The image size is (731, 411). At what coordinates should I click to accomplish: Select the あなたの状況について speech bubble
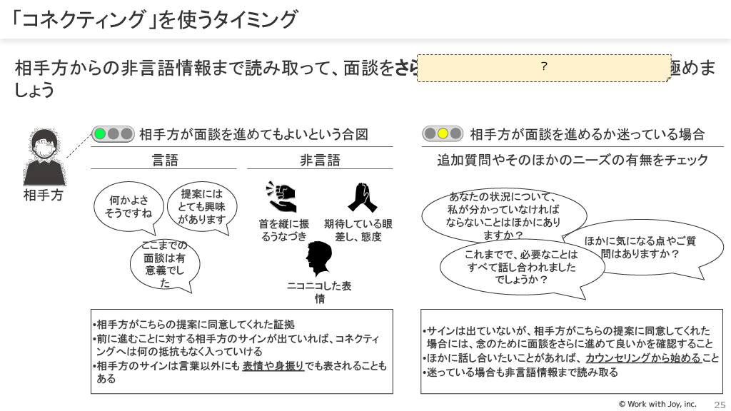[503, 215]
